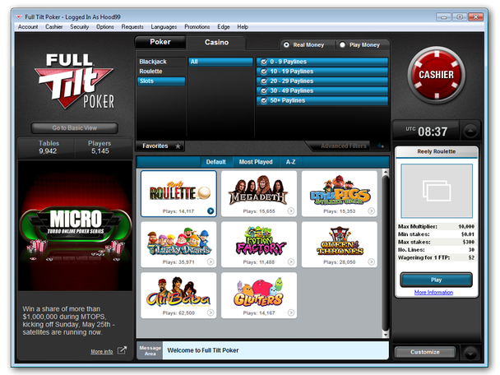Open the Account menu

28,27
